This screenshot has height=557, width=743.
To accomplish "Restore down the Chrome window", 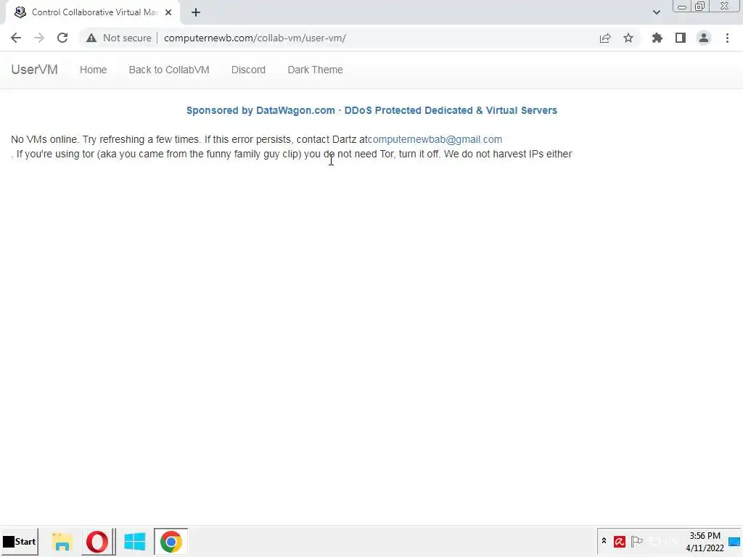I will (699, 7).
